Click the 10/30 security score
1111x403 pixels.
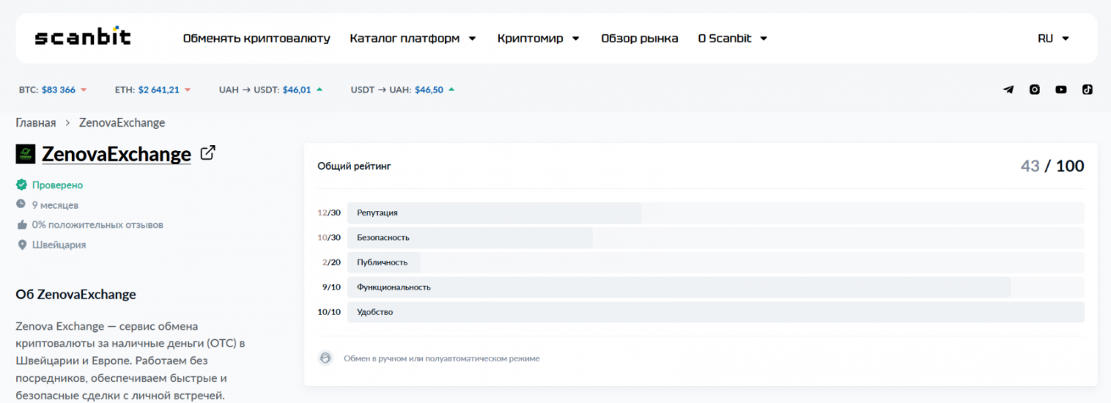pyautogui.click(x=329, y=238)
